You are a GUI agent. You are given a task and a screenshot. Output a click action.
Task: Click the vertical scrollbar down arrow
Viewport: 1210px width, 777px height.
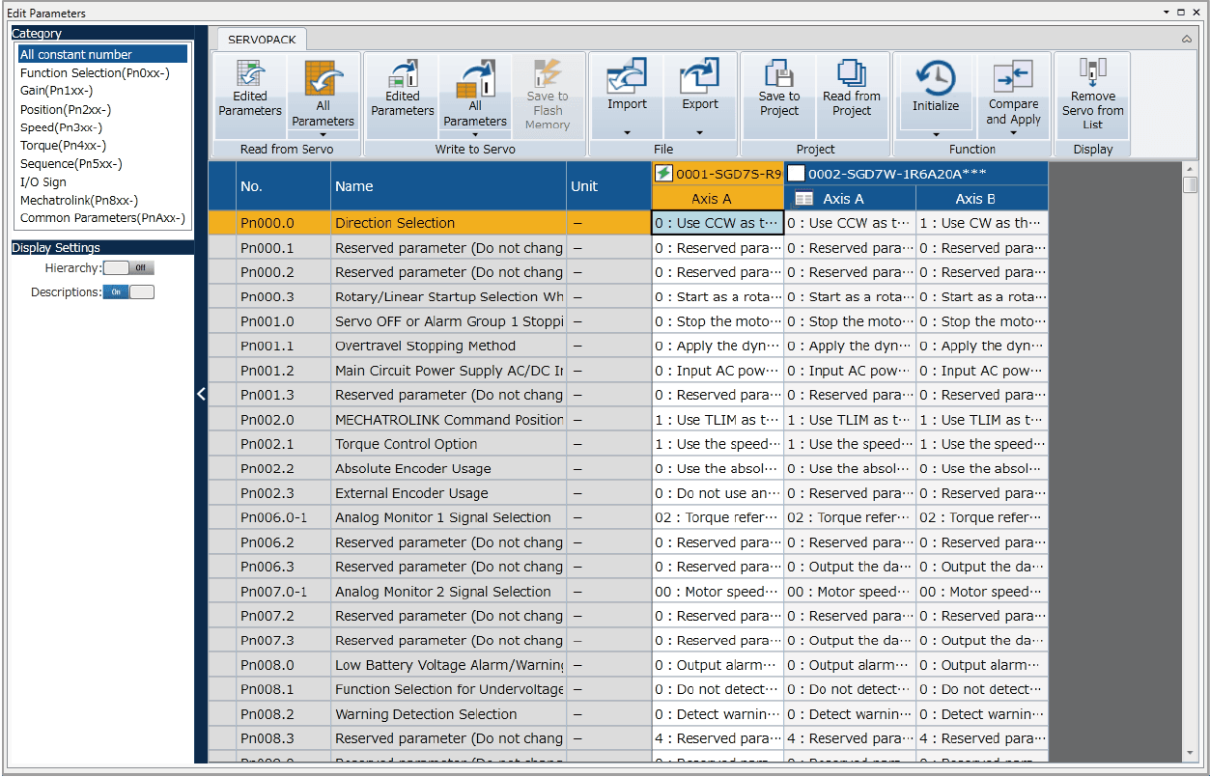[x=1190, y=753]
